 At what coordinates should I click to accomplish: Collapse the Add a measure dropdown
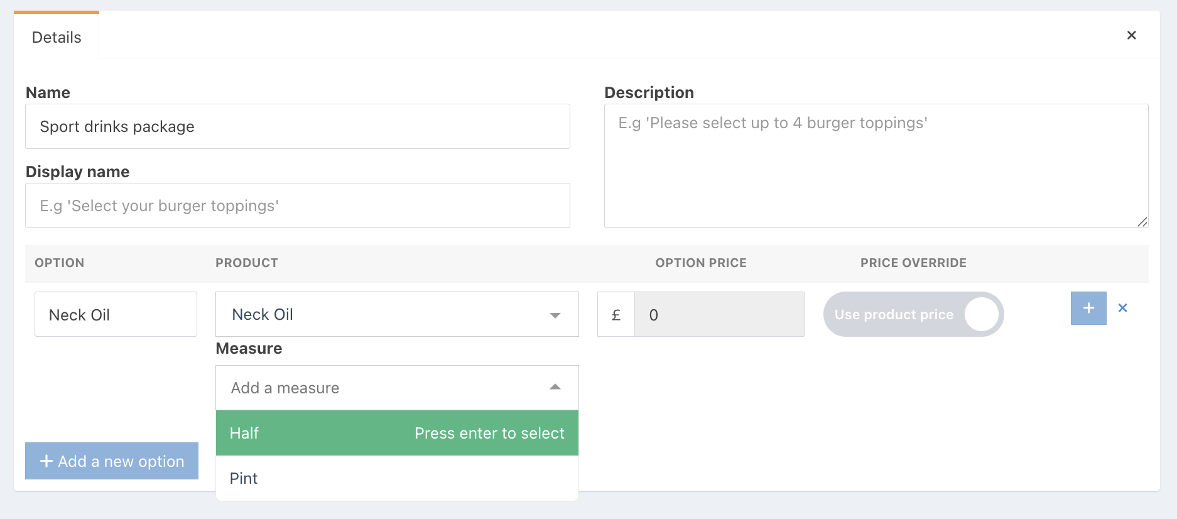pos(555,387)
